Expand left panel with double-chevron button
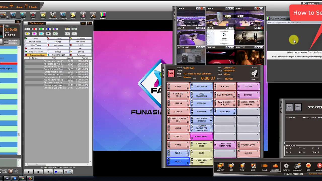This screenshot has width=322, height=181. 18,22
